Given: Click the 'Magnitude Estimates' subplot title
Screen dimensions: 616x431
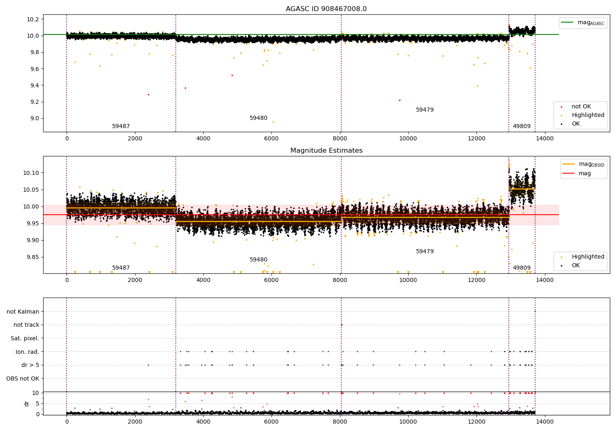Looking at the screenshot, I should [x=326, y=151].
